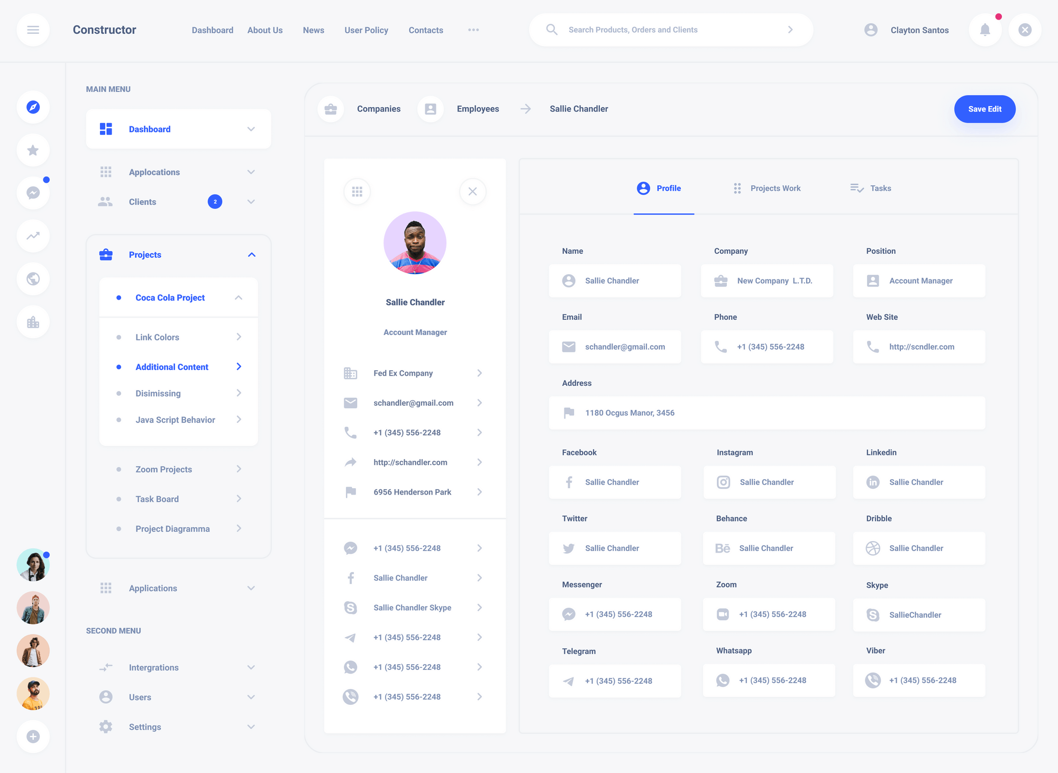1058x773 pixels.
Task: Open the Tasks tab
Action: pyautogui.click(x=880, y=188)
